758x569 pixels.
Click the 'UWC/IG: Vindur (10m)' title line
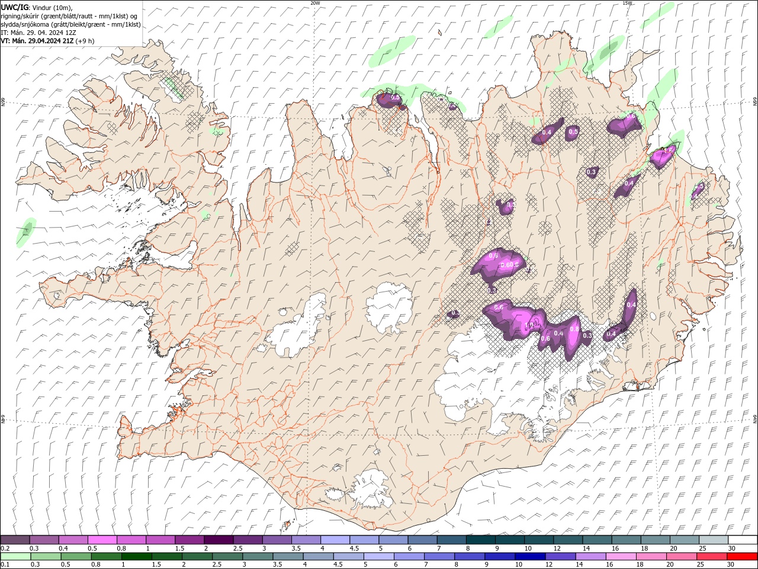[36, 7]
